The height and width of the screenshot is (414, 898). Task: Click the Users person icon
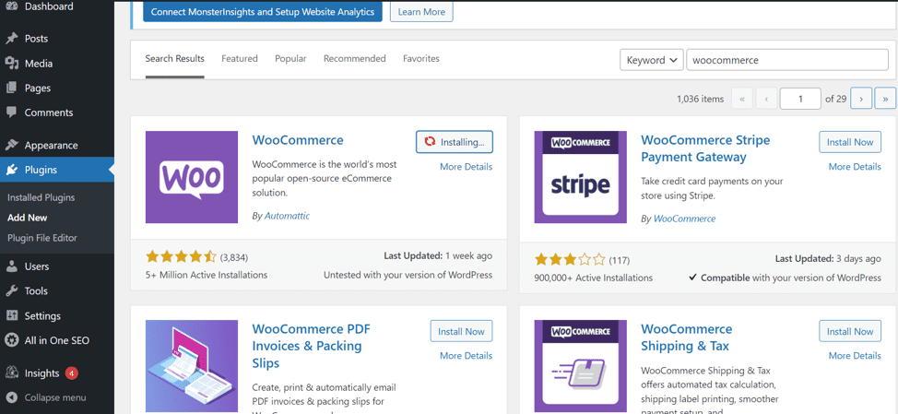pos(11,266)
